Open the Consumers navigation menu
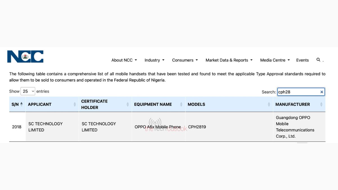 [x=185, y=60]
